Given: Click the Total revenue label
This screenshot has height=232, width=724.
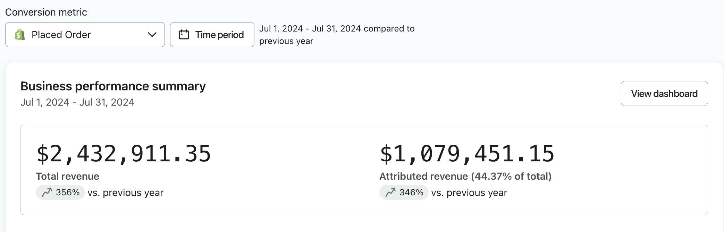Looking at the screenshot, I should (x=68, y=176).
